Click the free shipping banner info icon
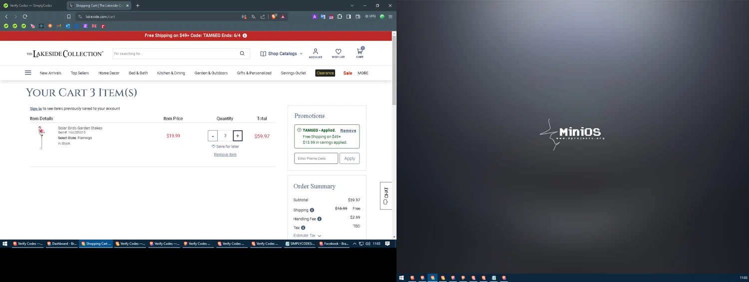The image size is (749, 282). [x=245, y=35]
